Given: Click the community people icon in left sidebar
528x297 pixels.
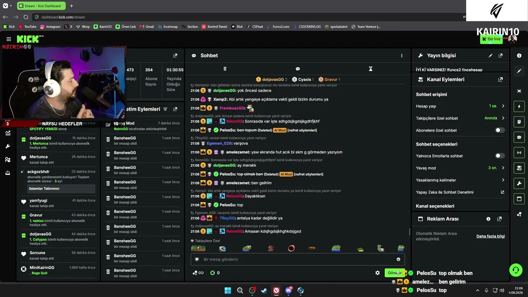Looking at the screenshot, I should [7, 160].
